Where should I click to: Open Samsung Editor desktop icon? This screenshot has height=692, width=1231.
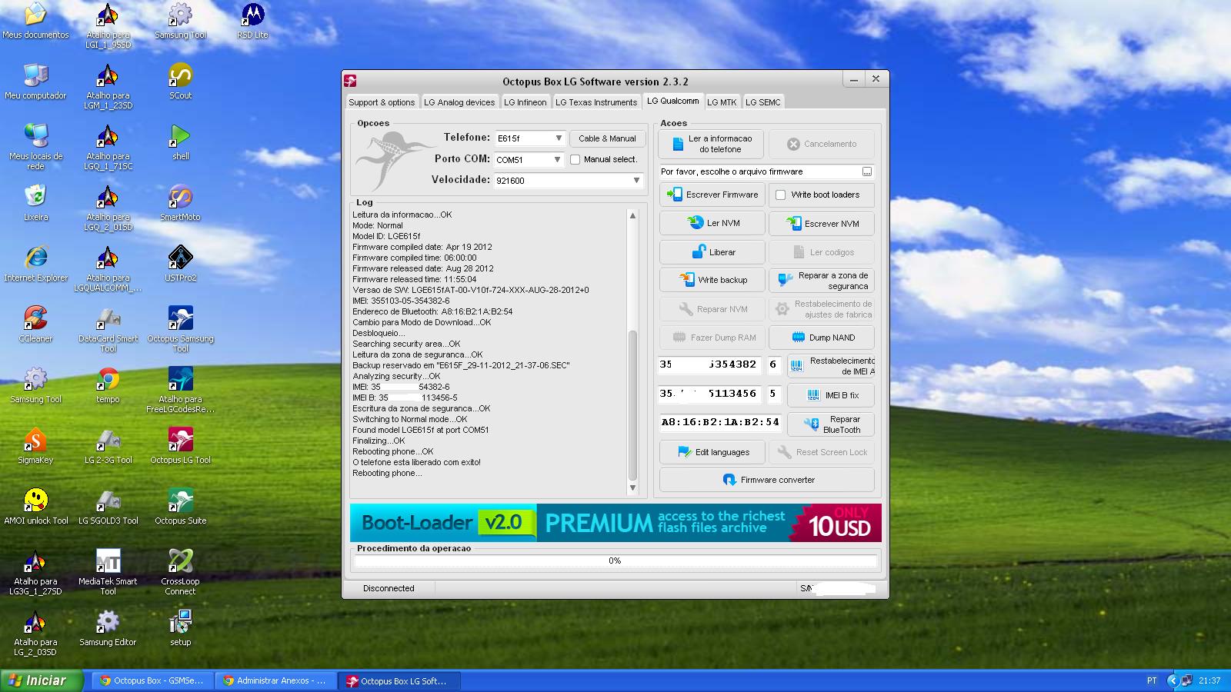[x=108, y=627]
